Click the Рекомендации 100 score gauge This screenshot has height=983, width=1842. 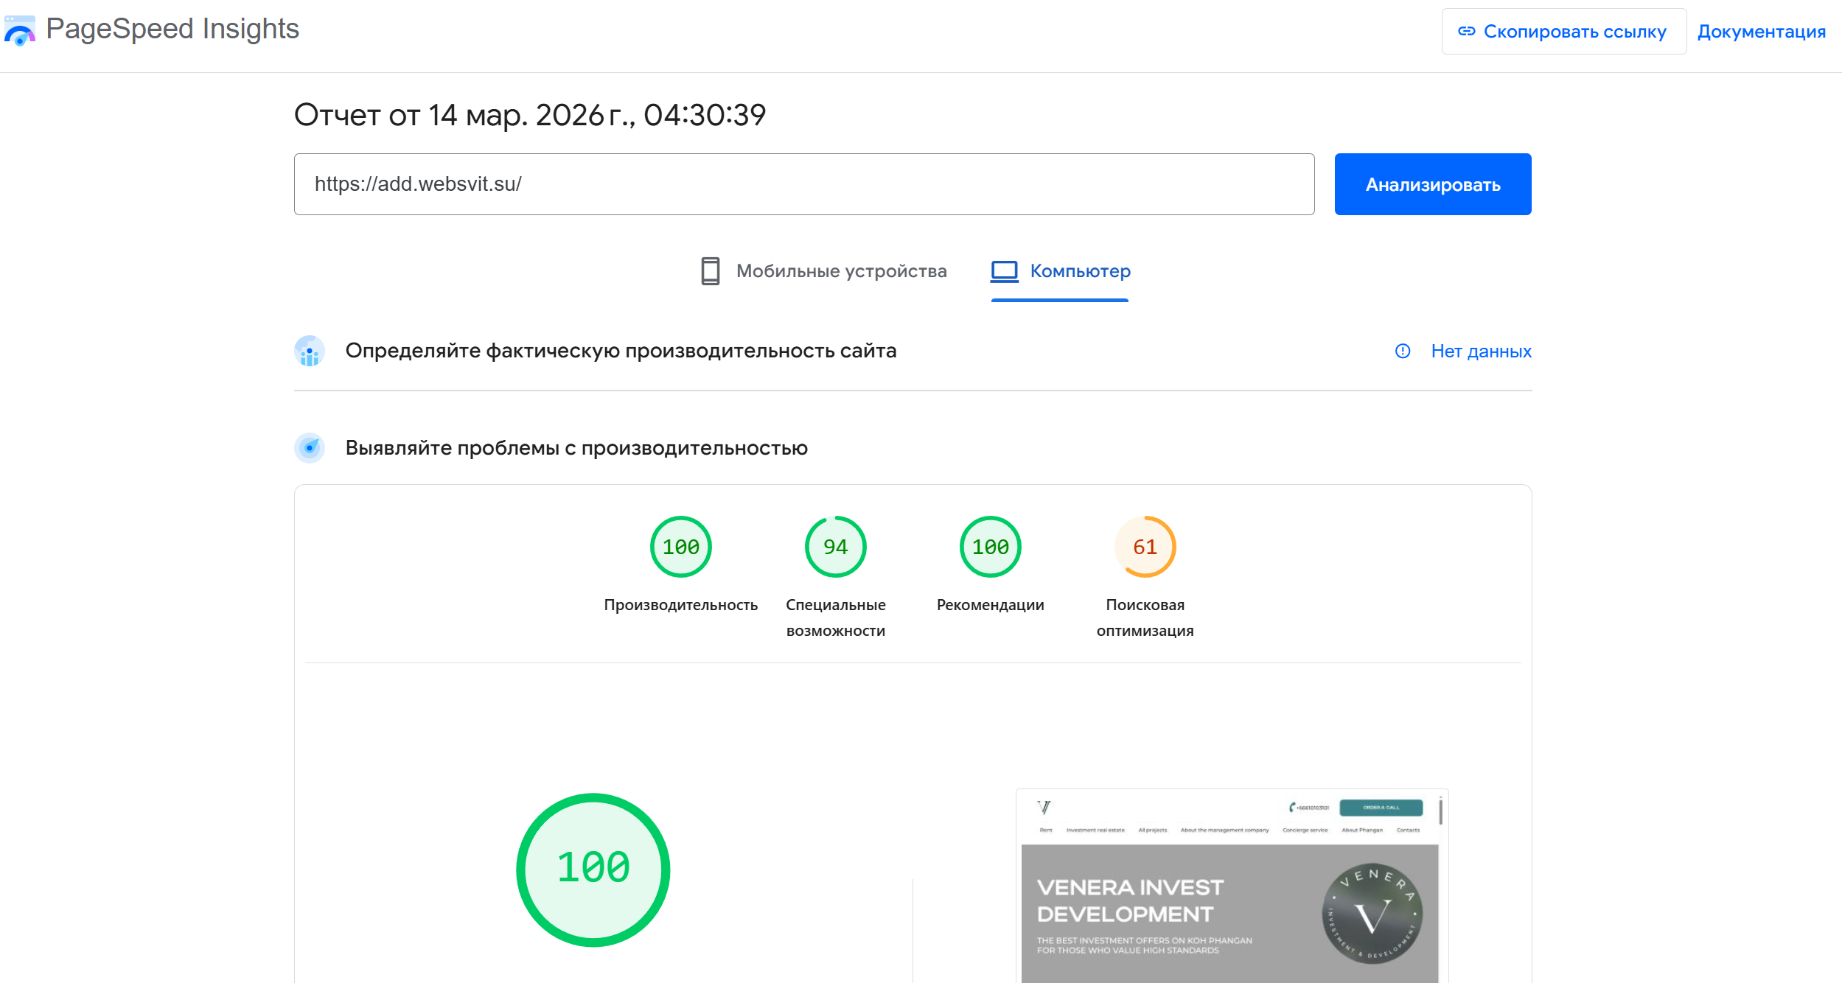tap(990, 547)
